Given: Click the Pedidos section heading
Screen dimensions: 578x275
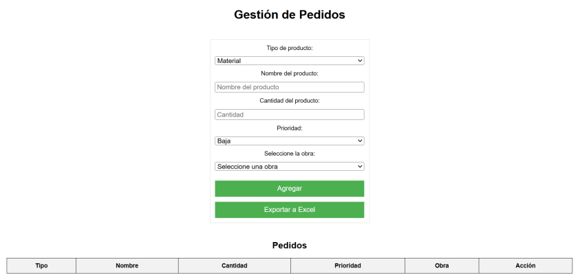Looking at the screenshot, I should click(x=289, y=245).
